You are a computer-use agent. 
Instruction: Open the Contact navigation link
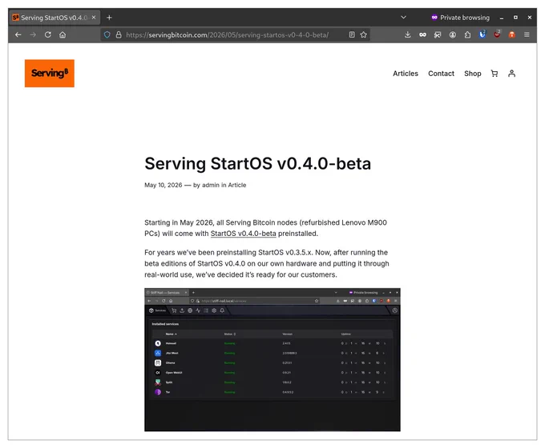point(441,74)
